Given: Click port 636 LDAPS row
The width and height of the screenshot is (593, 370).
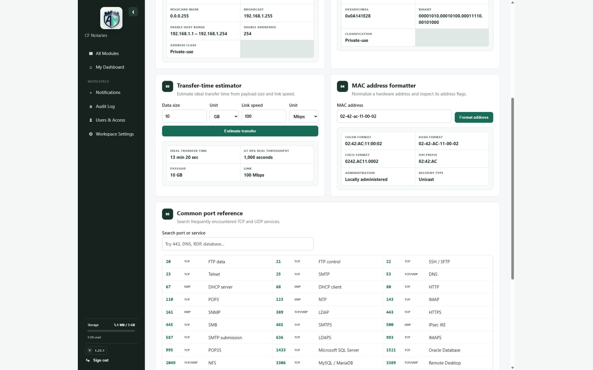Looking at the screenshot, I should click(x=327, y=338).
